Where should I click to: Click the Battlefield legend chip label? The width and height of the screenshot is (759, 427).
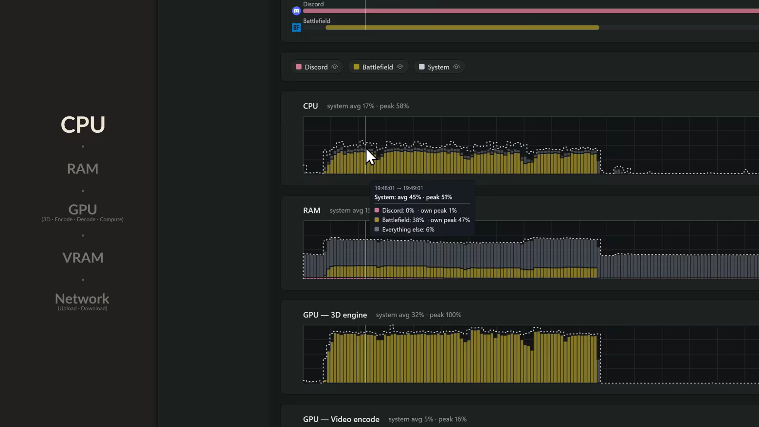378,67
